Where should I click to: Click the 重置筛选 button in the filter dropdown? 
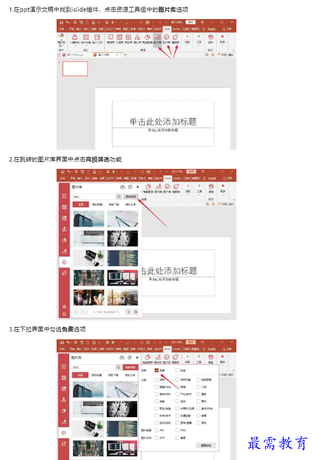pyautogui.click(x=206, y=445)
